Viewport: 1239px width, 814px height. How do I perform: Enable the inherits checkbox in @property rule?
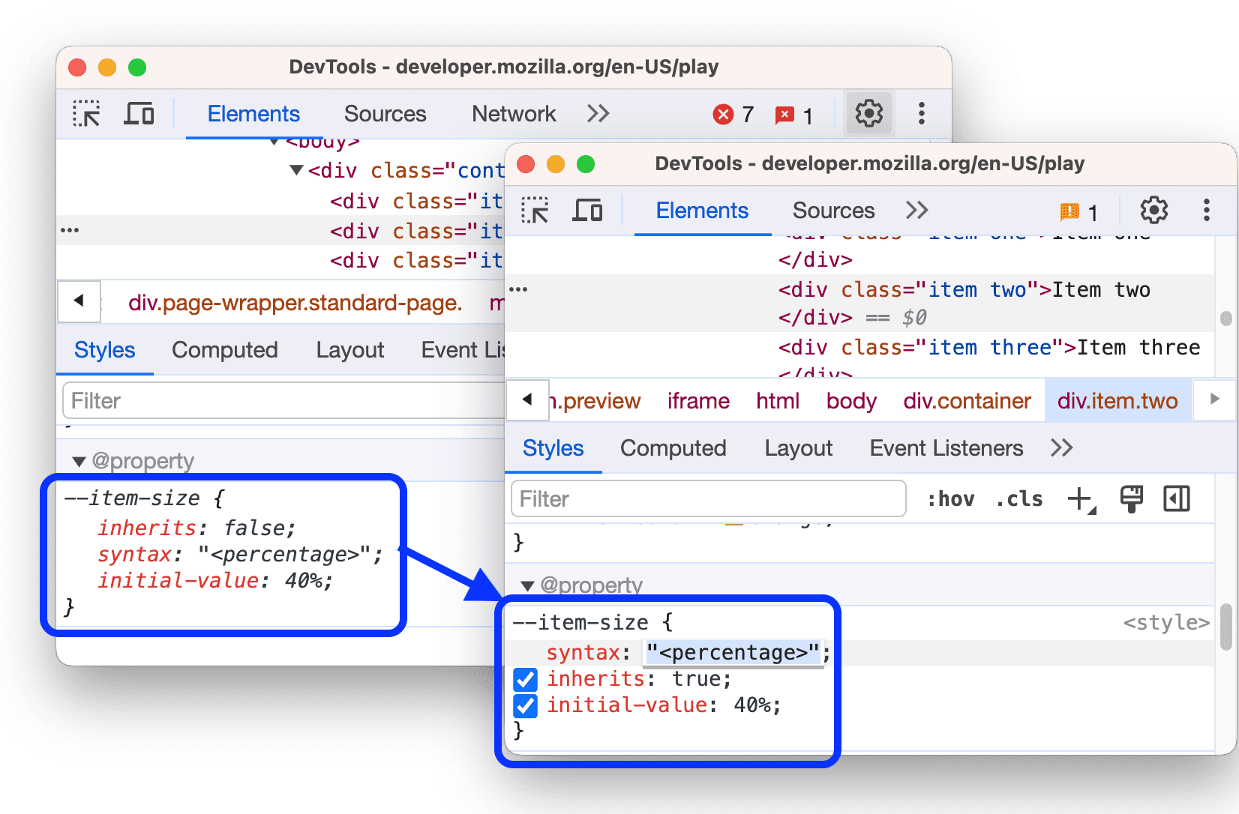click(x=526, y=679)
